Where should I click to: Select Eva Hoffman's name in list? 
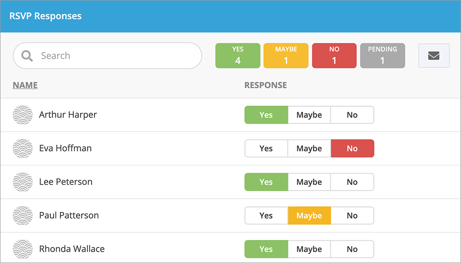click(65, 149)
